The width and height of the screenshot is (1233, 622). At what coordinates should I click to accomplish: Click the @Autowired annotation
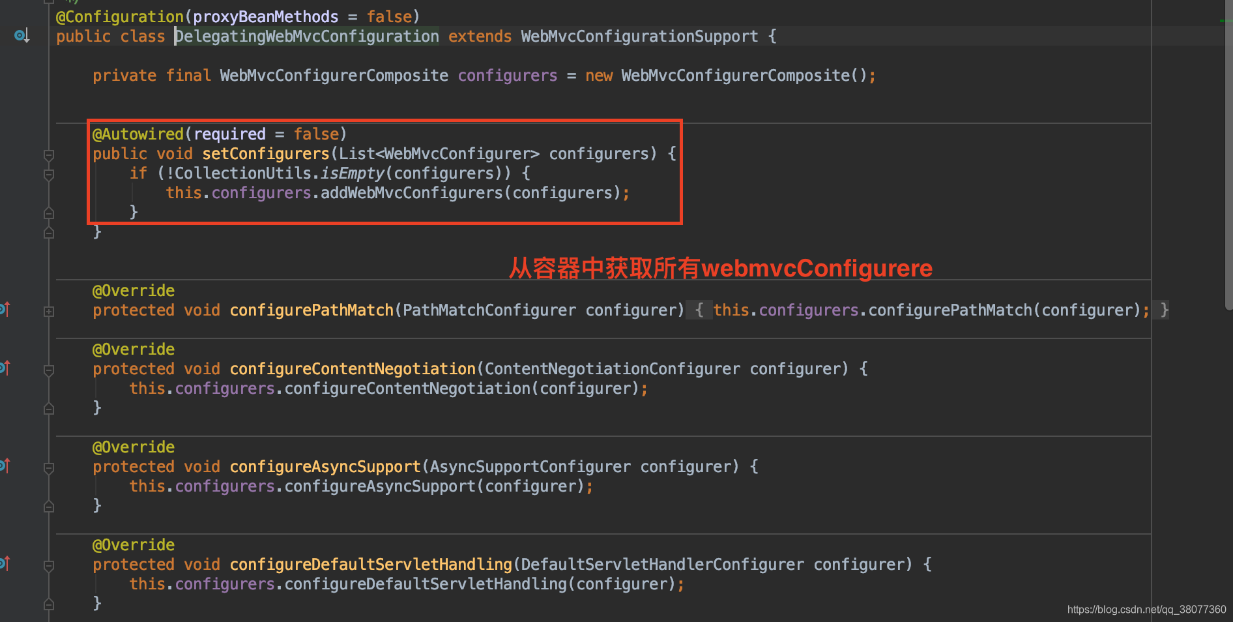(138, 134)
